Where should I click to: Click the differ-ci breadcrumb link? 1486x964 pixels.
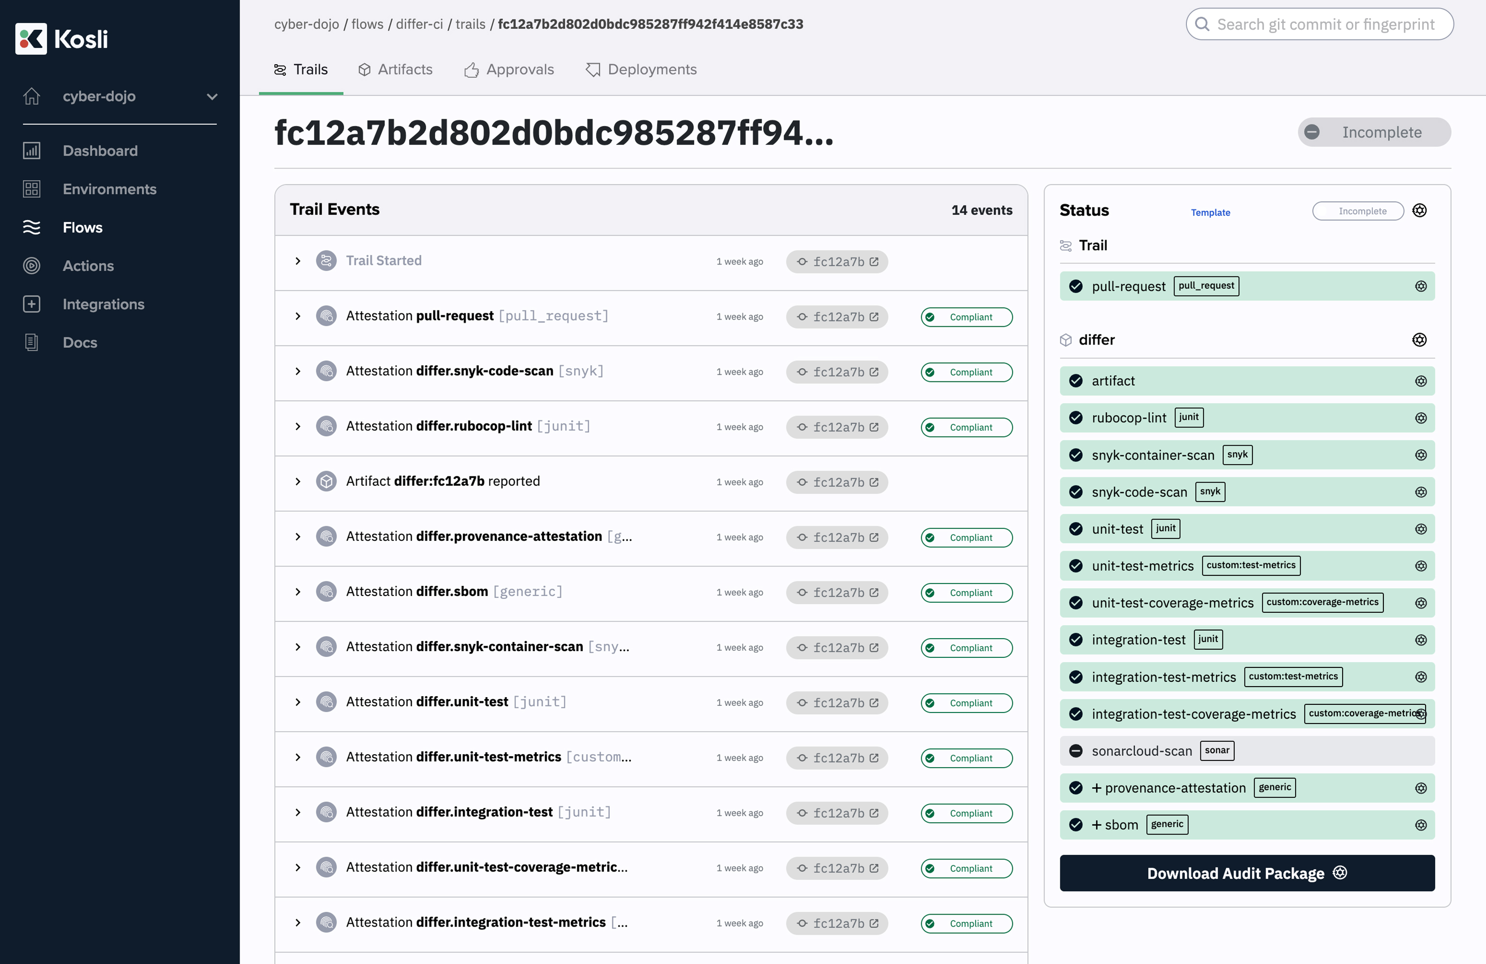point(419,24)
